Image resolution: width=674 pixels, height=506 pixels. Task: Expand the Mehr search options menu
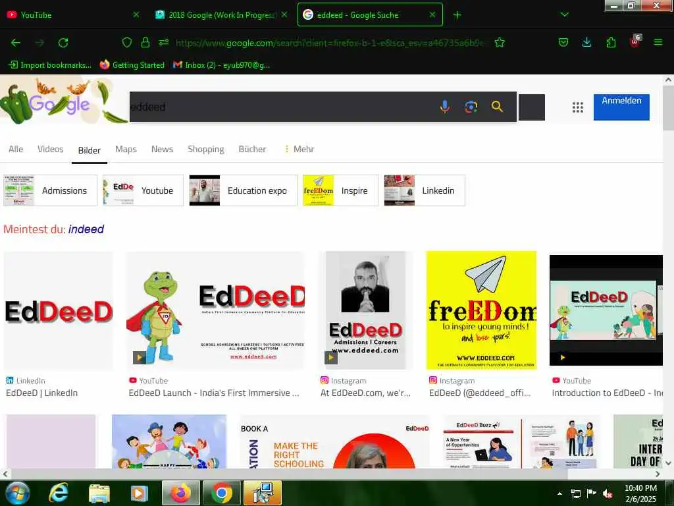(299, 149)
